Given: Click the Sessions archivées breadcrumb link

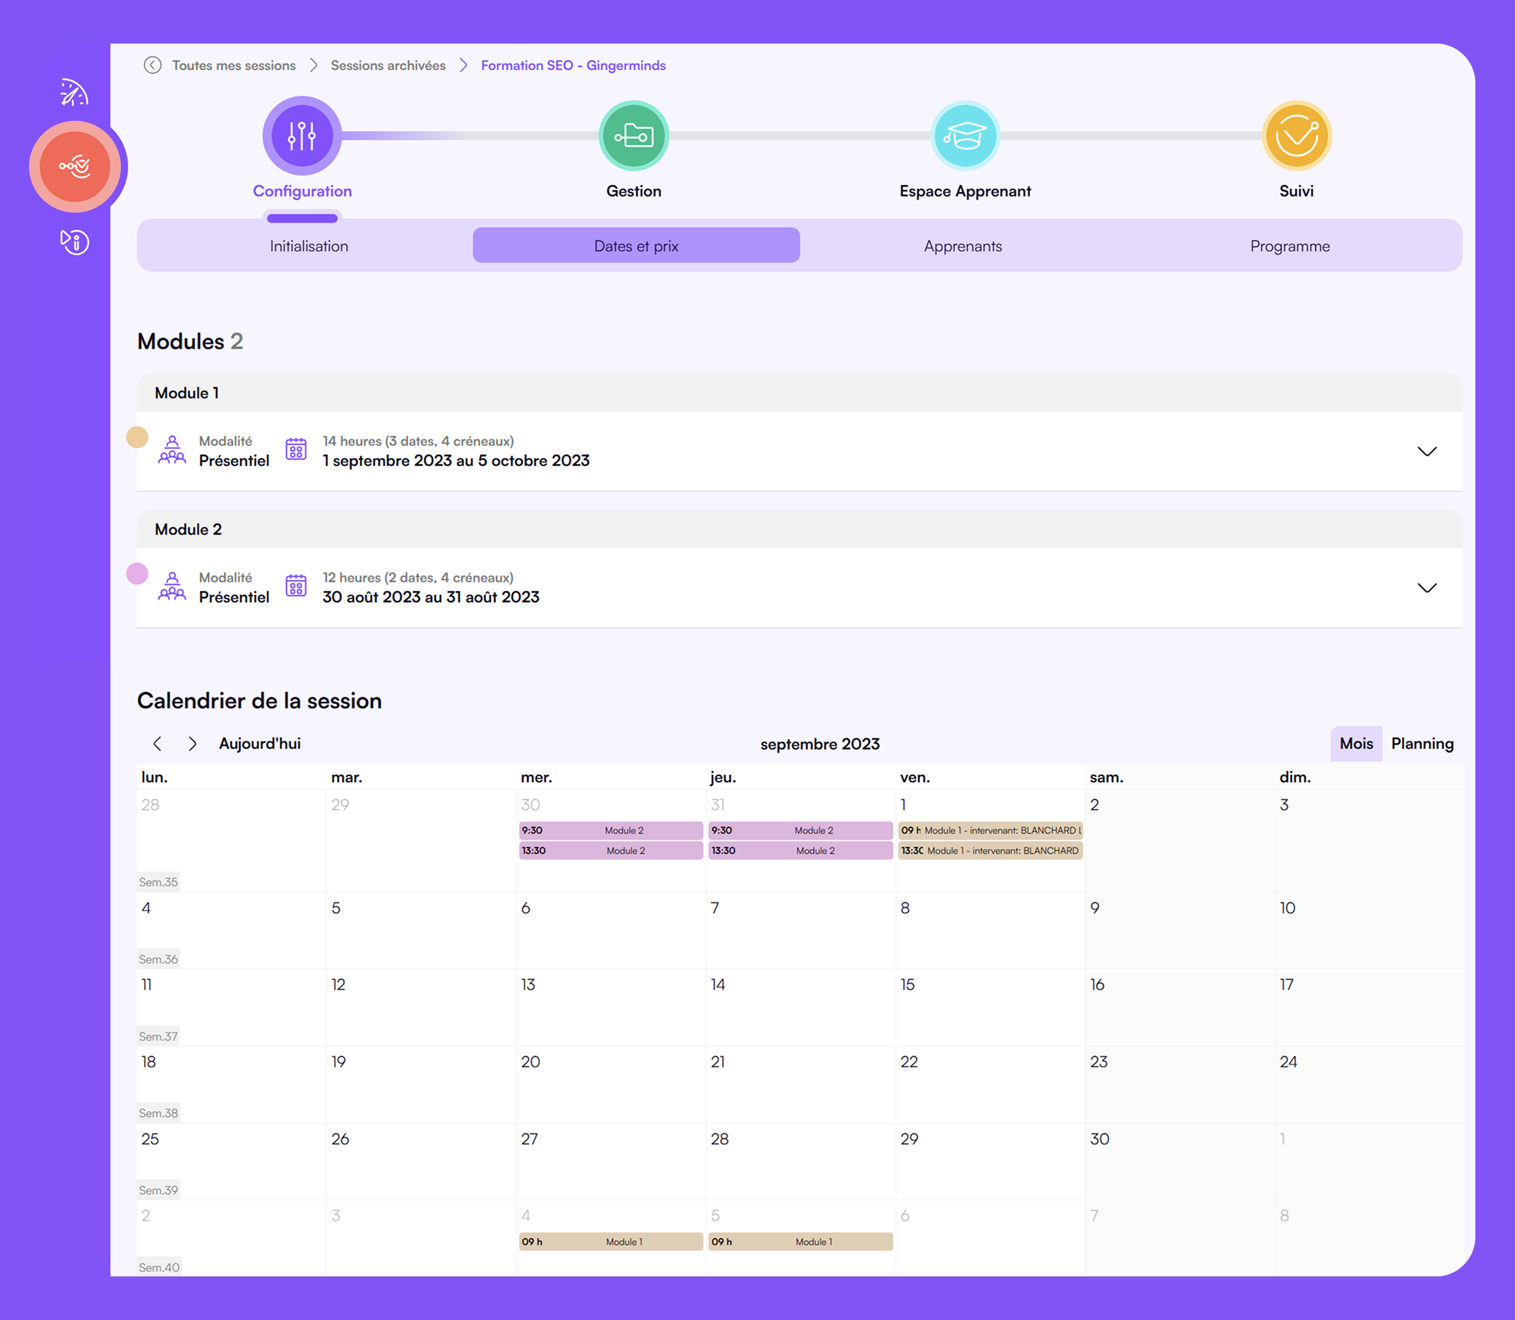Looking at the screenshot, I should 388,65.
